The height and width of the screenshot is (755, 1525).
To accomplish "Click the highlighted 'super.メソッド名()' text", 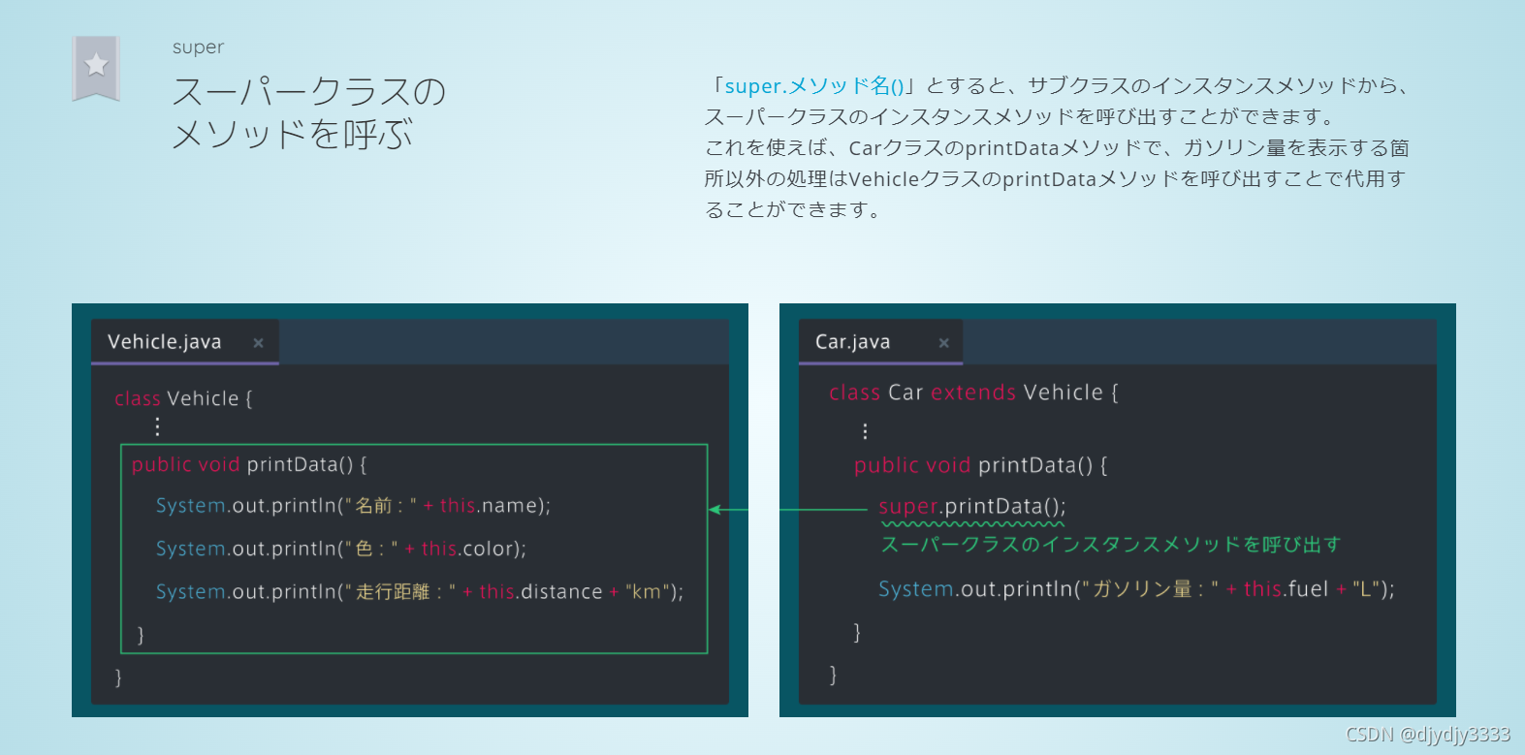I will [814, 86].
